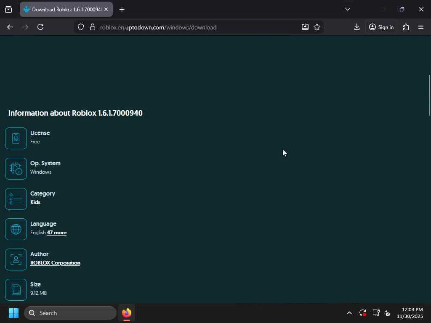Click the heading Information about Roblox 1.6.1.7000940
Screen dimensions: 431x323
[x=75, y=113]
